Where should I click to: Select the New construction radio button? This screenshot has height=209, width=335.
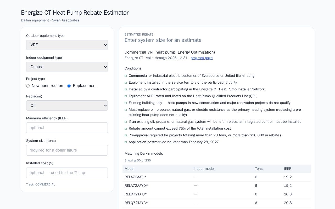tap(28, 86)
